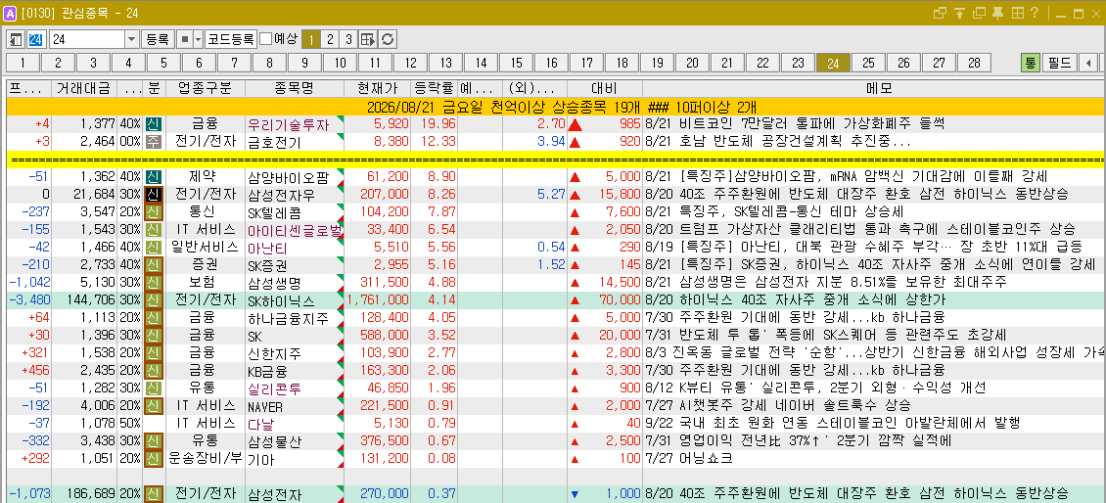The height and width of the screenshot is (503, 1106).
Task: Click the 신 badge in the 우리기술투자 row
Action: coord(154,124)
